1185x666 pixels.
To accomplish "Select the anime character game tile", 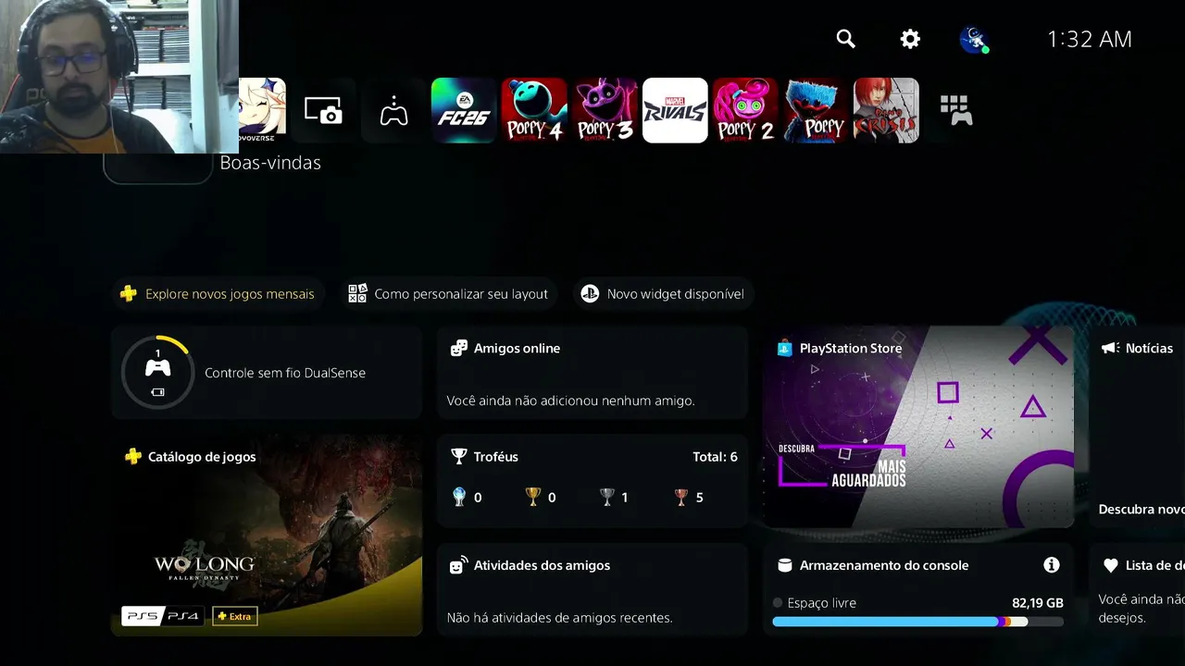I will click(x=262, y=111).
